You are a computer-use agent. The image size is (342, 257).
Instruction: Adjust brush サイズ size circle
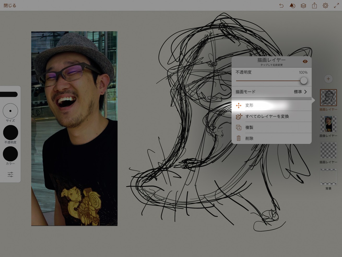(10, 111)
